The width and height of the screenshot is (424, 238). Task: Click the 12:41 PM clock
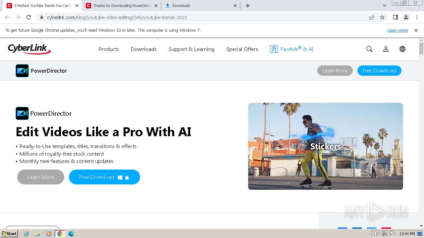pos(407,234)
